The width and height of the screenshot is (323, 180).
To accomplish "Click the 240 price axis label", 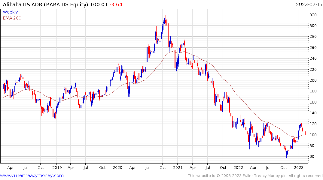I will [313, 58].
